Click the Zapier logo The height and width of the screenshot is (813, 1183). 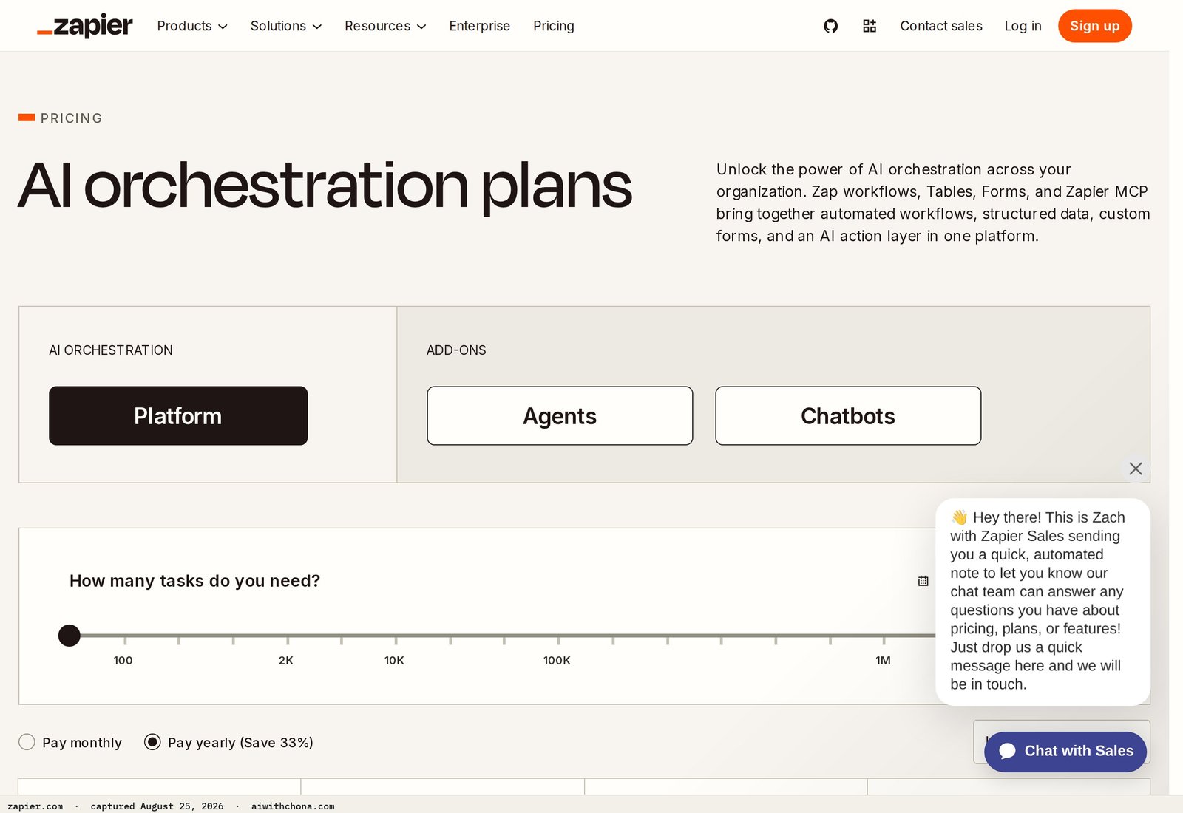[85, 26]
